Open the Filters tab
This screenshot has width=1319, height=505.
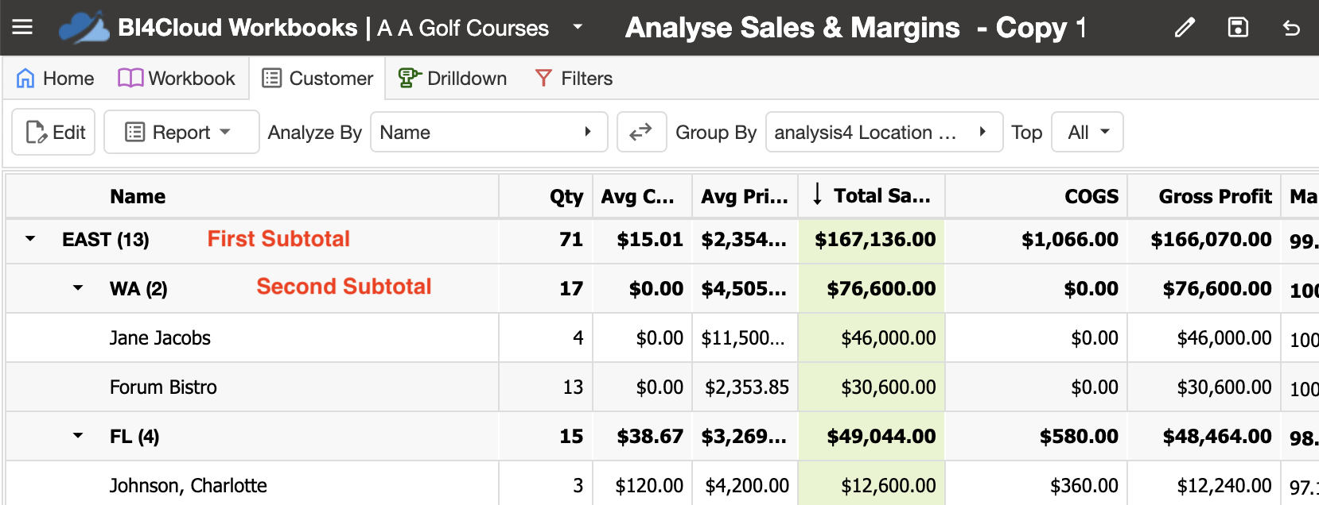pyautogui.click(x=574, y=79)
